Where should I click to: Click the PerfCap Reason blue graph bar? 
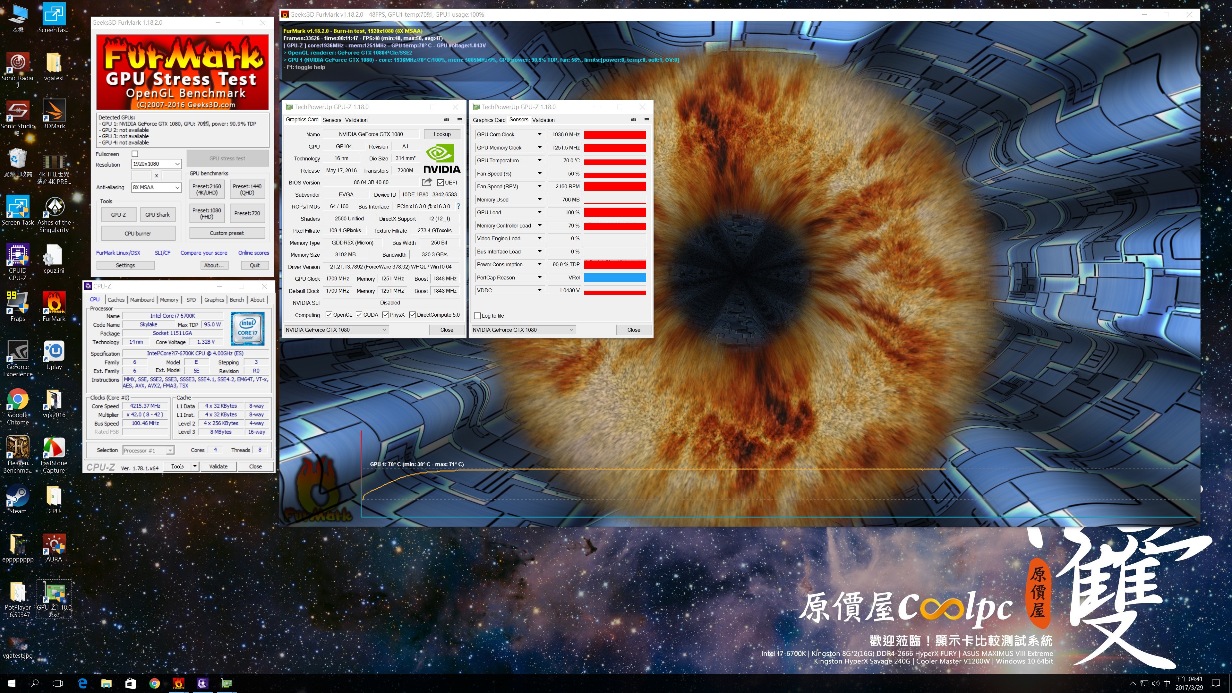pos(615,278)
